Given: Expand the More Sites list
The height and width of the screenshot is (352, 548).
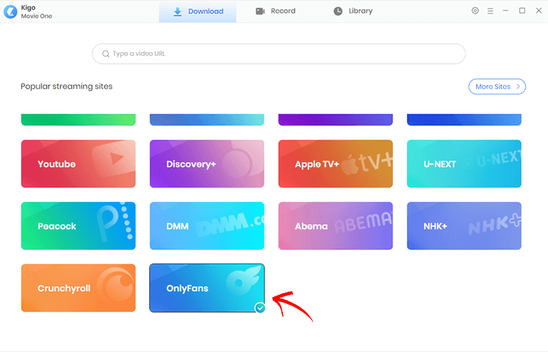Looking at the screenshot, I should click(x=497, y=86).
